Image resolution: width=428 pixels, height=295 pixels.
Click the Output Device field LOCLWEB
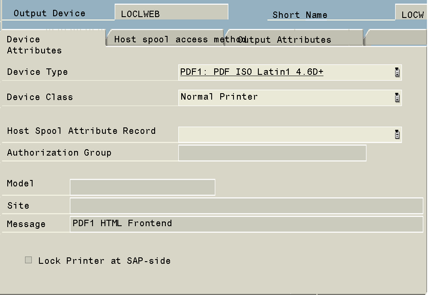pos(171,14)
